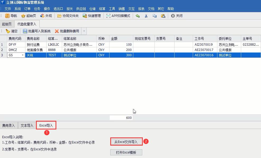This screenshot has width=261, height=158.
Task: Expand the toolbar overflow dropdown arrow
Action: click(x=84, y=31)
